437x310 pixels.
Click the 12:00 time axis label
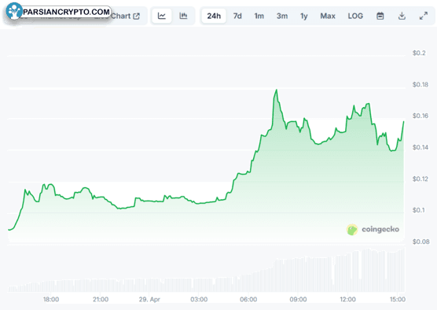coord(348,300)
